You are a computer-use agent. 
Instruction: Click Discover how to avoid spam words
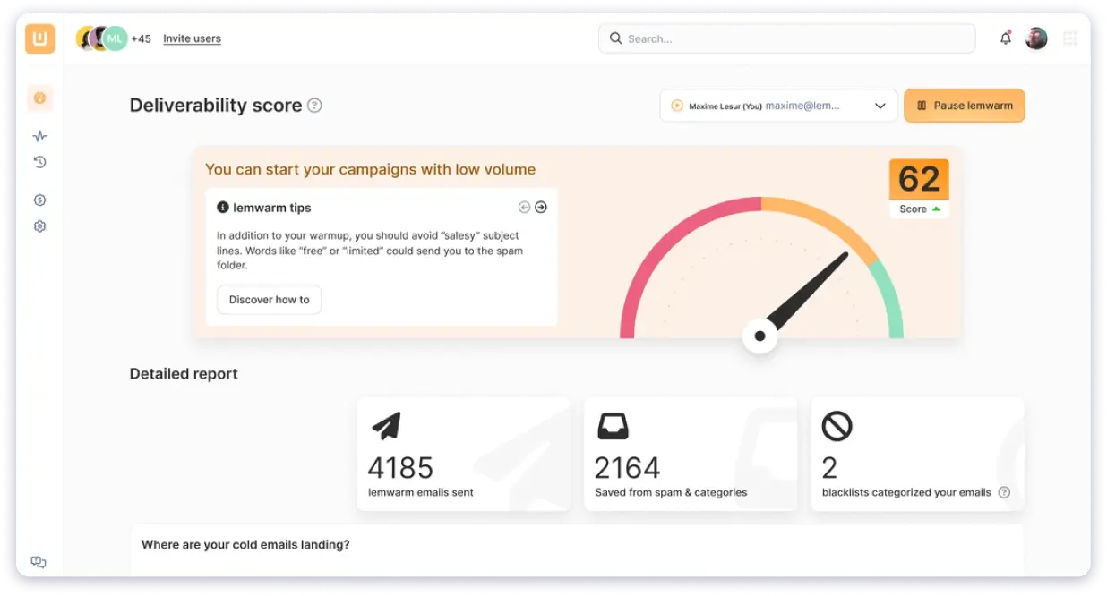[x=269, y=300]
